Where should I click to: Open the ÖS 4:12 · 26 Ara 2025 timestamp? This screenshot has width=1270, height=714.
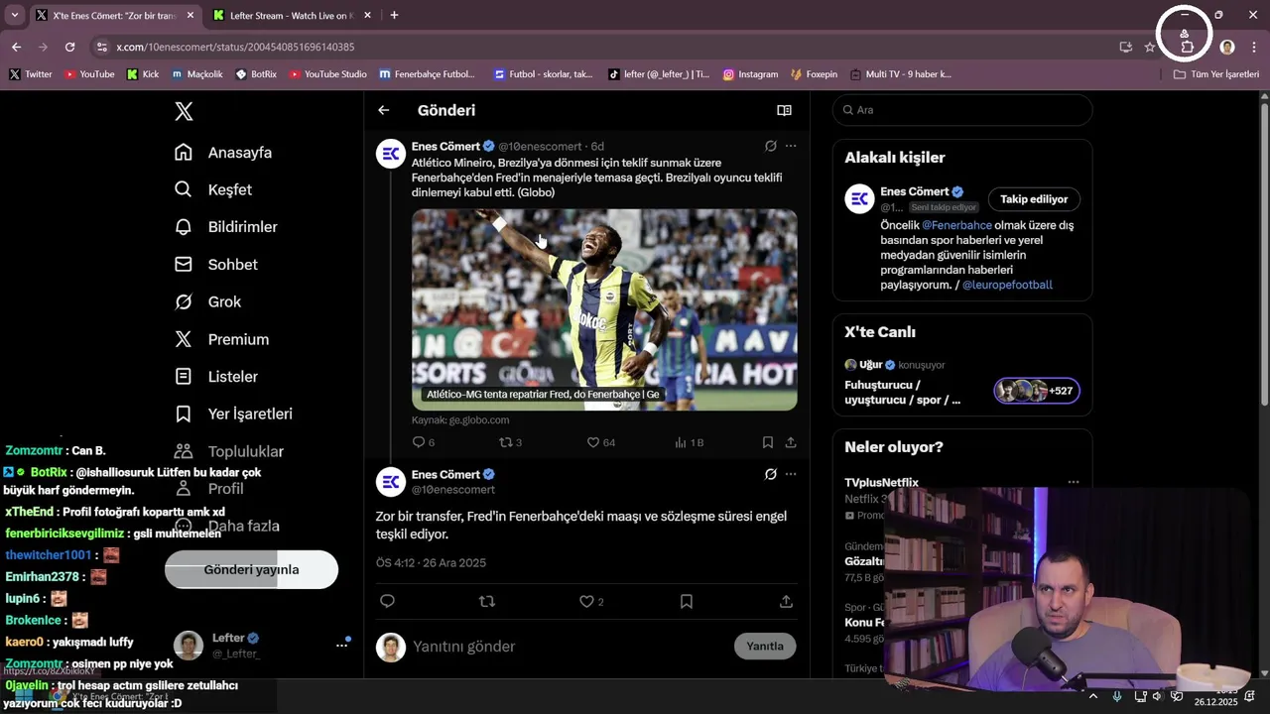(x=431, y=562)
